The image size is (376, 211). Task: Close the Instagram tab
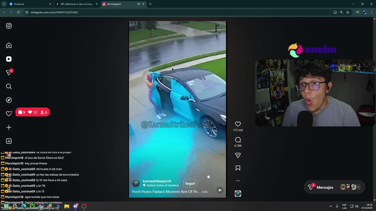pos(143,4)
